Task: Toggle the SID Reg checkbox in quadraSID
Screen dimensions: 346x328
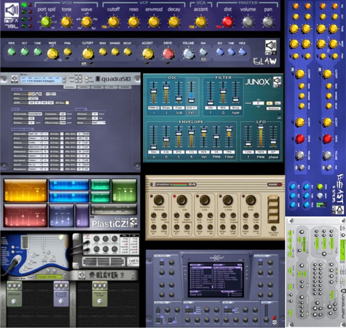Action: point(67,102)
